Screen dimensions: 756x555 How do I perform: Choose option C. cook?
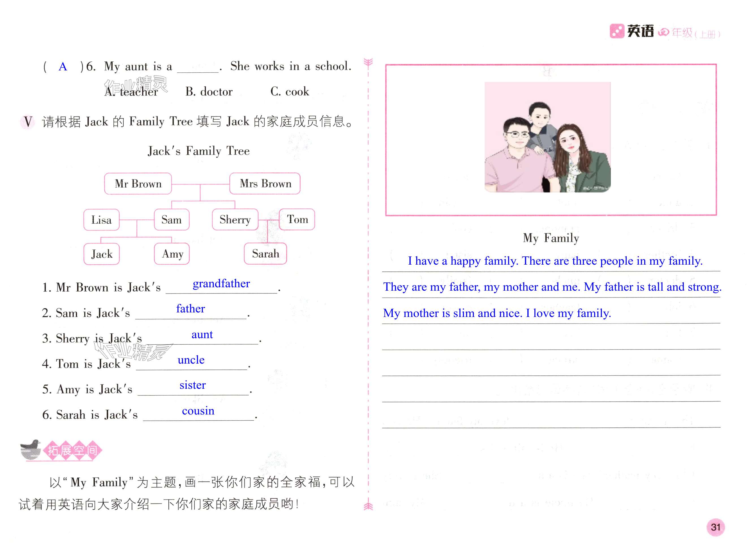[289, 91]
